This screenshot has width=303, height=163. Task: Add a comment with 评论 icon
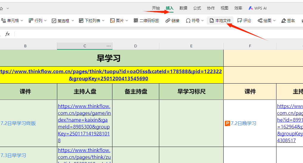click(x=244, y=21)
